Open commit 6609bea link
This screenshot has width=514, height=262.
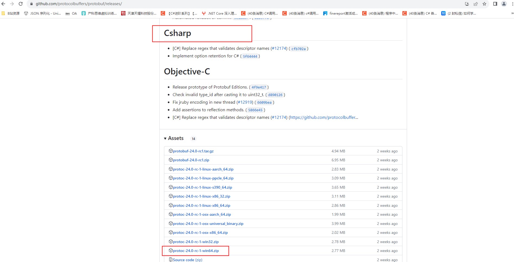264,102
